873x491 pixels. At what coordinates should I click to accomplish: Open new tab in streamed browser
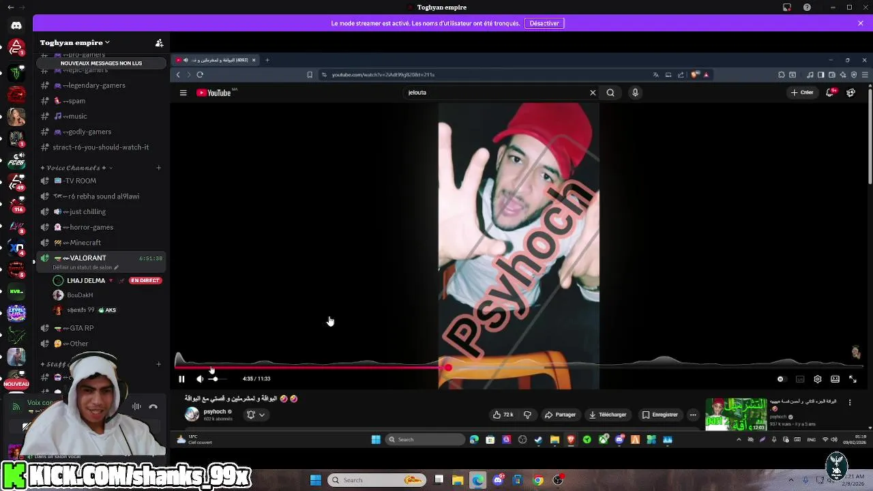pyautogui.click(x=267, y=60)
